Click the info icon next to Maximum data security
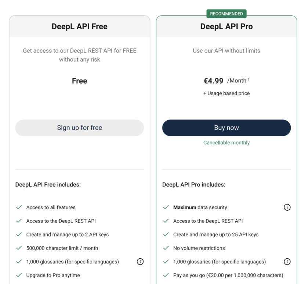Image resolution: width=301 pixels, height=284 pixels. (x=287, y=207)
